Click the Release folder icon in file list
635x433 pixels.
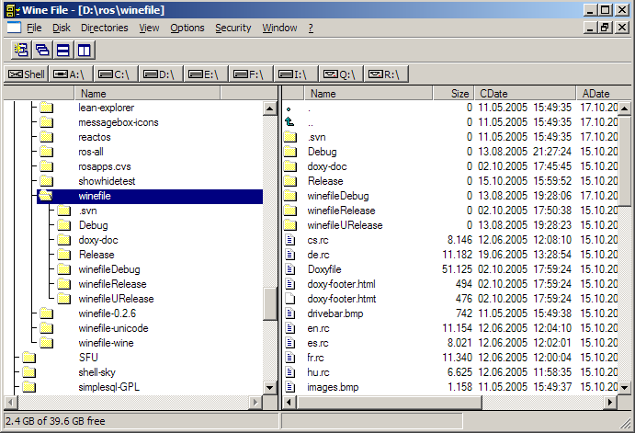coord(290,181)
